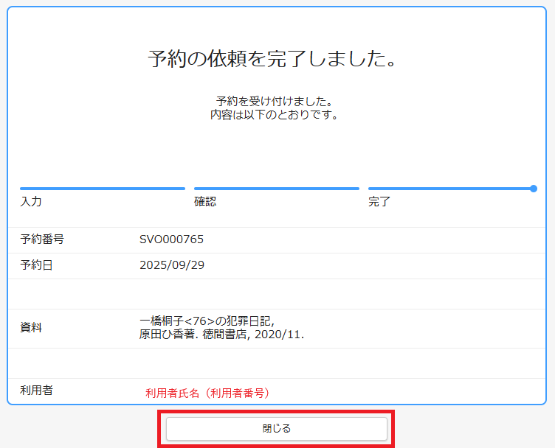555x448 pixels.
Task: Select the 完了 step label
Action: (379, 201)
